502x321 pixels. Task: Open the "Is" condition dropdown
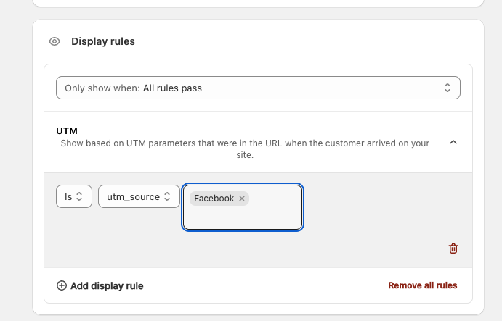[73, 196]
